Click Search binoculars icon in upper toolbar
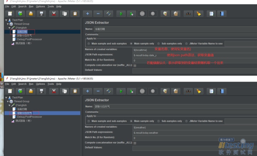Viewport: 257px width, 156px height. (188, 14)
